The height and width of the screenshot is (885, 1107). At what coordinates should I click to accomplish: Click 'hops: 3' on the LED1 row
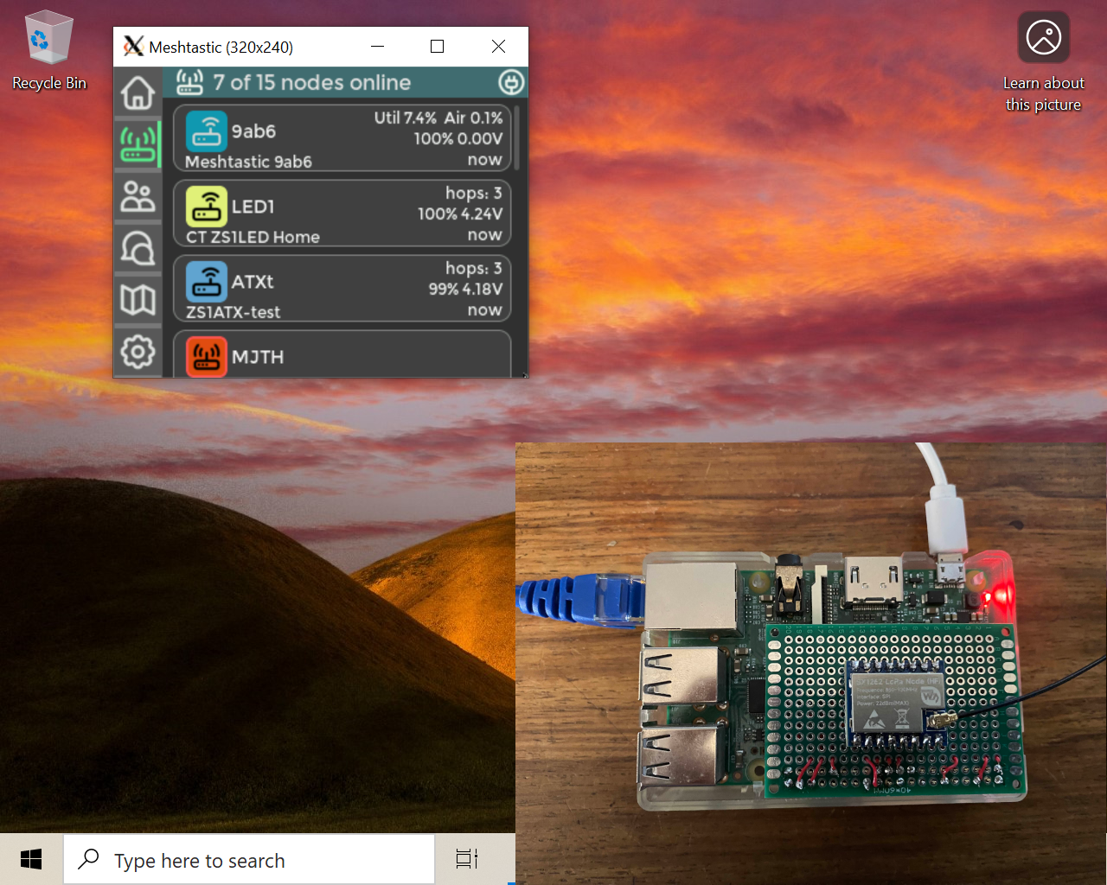[473, 193]
